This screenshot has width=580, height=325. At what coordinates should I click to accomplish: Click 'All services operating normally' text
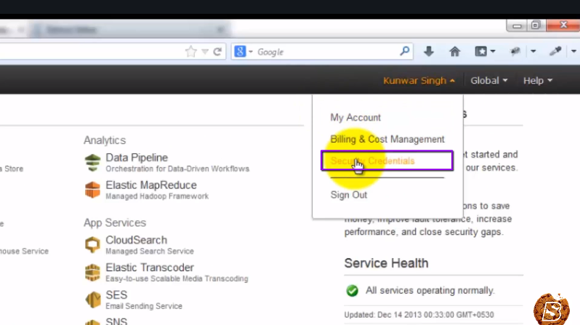(x=430, y=291)
